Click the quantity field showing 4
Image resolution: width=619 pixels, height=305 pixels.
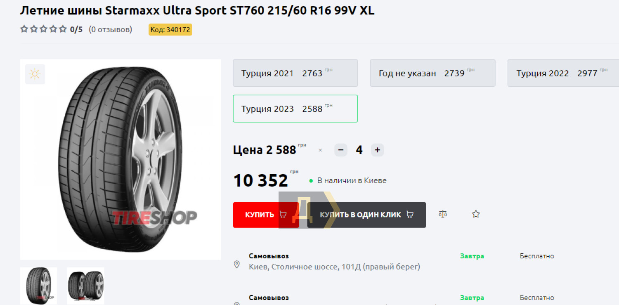coord(359,150)
